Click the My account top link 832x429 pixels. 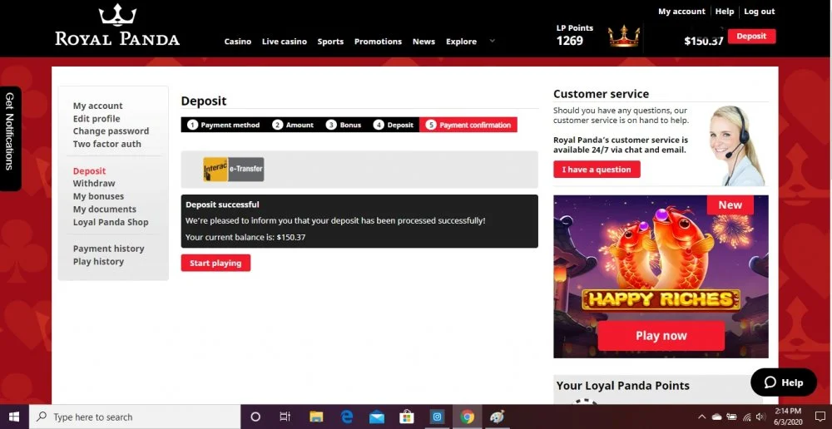pos(682,11)
